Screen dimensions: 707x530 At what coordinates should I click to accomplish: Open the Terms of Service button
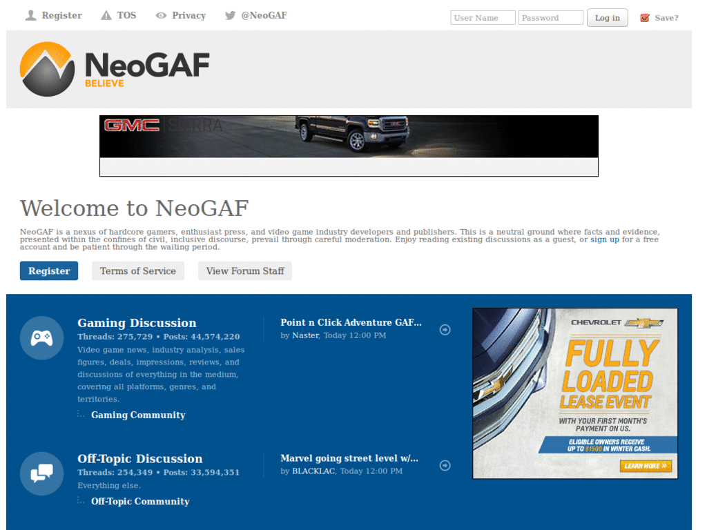(138, 271)
